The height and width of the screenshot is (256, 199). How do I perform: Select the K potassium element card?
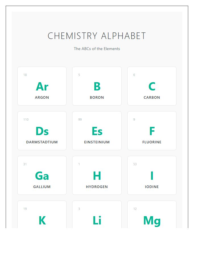tap(42, 214)
